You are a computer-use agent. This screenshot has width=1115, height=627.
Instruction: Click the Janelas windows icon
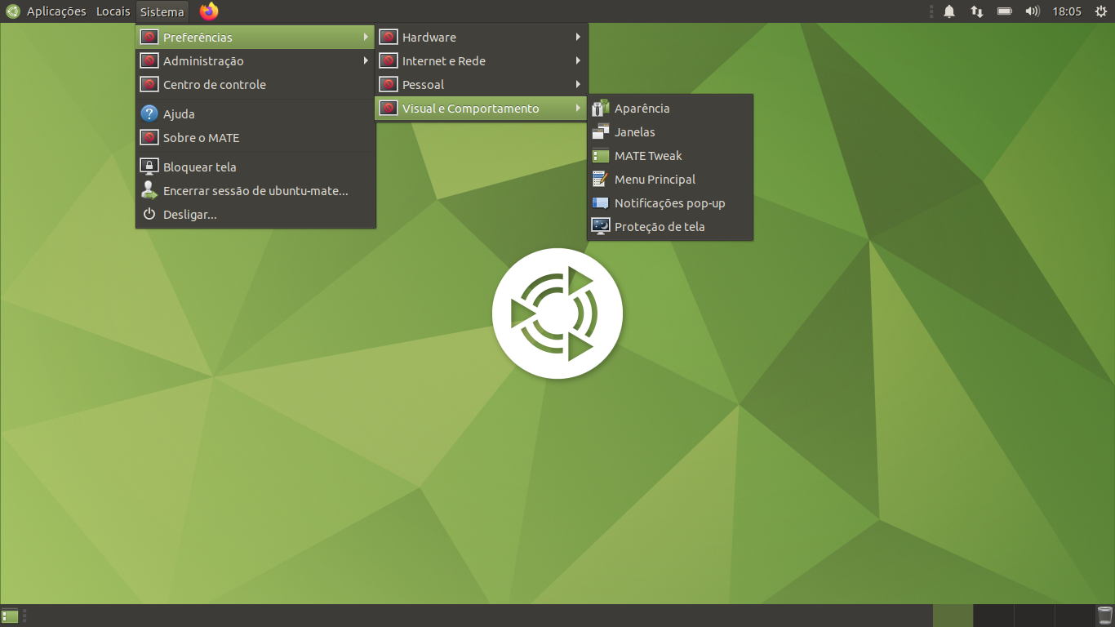(601, 132)
